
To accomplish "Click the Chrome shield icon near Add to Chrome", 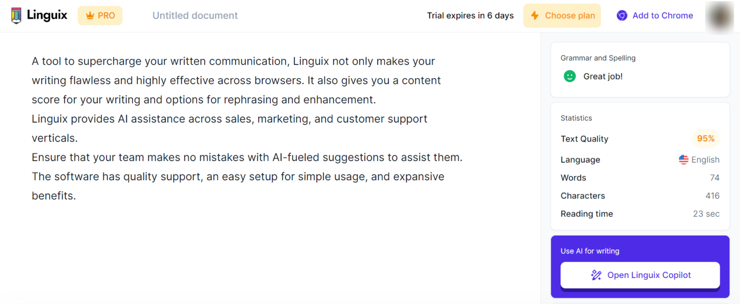I will (x=622, y=15).
